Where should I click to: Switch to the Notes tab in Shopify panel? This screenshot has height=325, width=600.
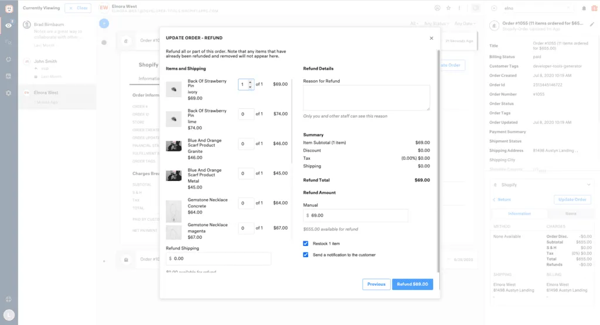coord(570,214)
